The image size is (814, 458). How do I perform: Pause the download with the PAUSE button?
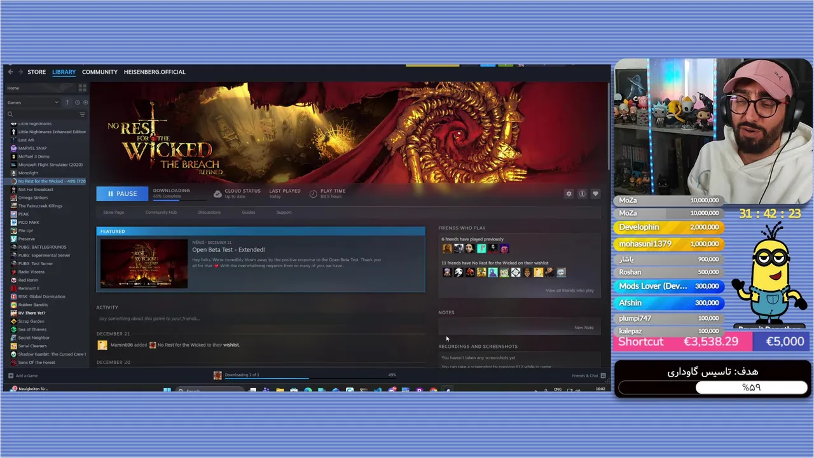coord(122,193)
